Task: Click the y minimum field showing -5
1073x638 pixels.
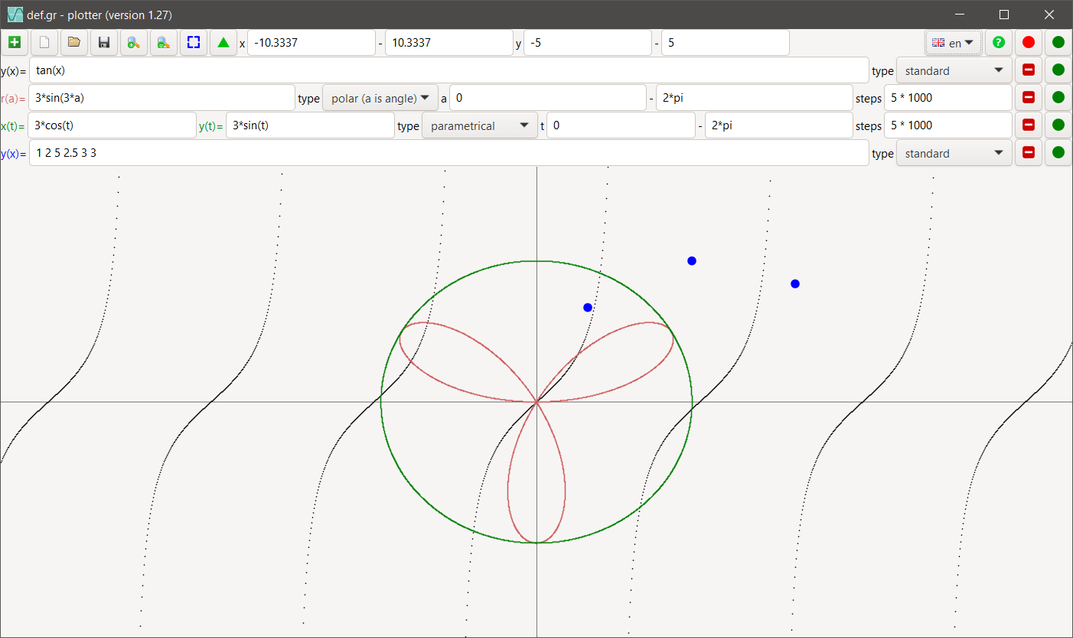Action: pyautogui.click(x=588, y=43)
